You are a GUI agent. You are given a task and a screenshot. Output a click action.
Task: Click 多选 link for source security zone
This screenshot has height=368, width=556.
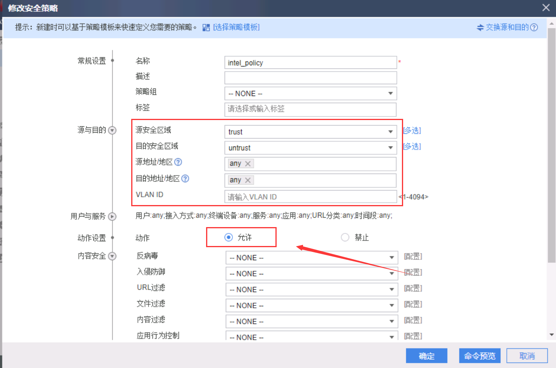[x=412, y=131]
